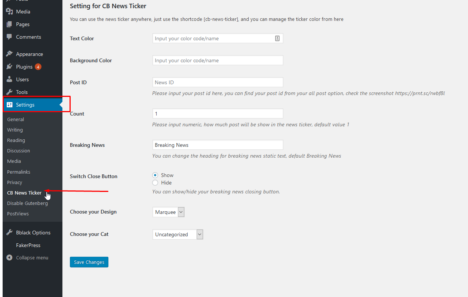Click the Users person icon
The width and height of the screenshot is (468, 297).
pyautogui.click(x=10, y=79)
